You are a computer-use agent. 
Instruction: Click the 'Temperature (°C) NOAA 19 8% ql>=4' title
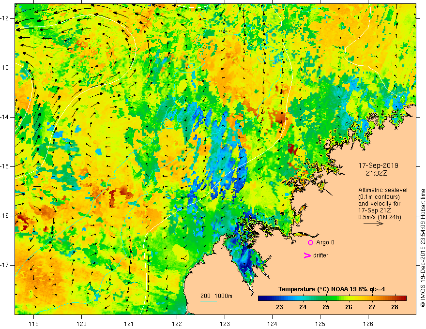332,289
